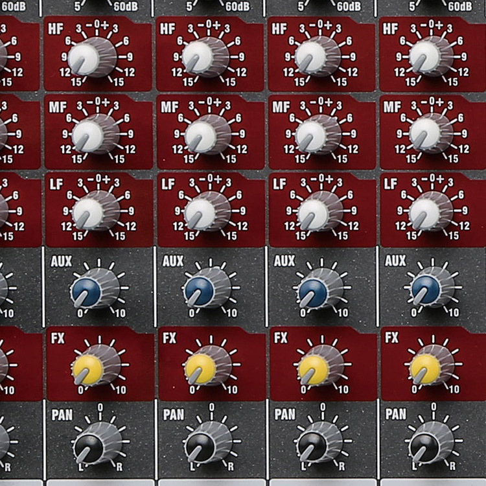The height and width of the screenshot is (486, 486).
Task: Adjust the HF knob on the second full channel strip
Action: point(205,57)
